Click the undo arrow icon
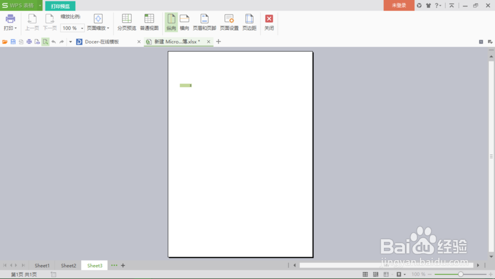The width and height of the screenshot is (495, 279). [x=53, y=42]
